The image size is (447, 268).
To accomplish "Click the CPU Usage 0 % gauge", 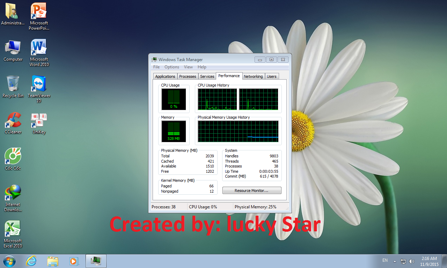I will click(x=174, y=99).
